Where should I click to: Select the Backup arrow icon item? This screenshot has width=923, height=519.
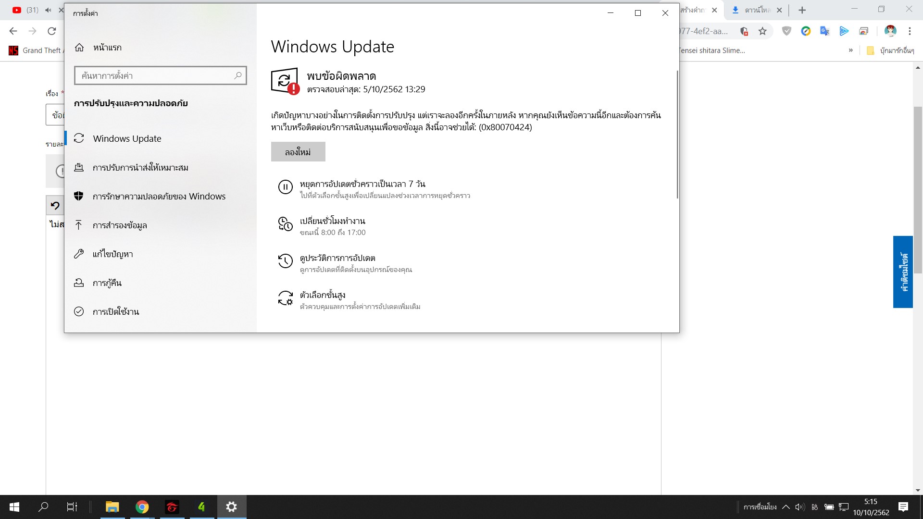tap(79, 225)
